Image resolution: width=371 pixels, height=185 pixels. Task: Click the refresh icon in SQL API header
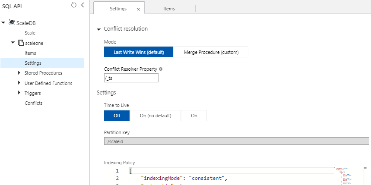74,5
